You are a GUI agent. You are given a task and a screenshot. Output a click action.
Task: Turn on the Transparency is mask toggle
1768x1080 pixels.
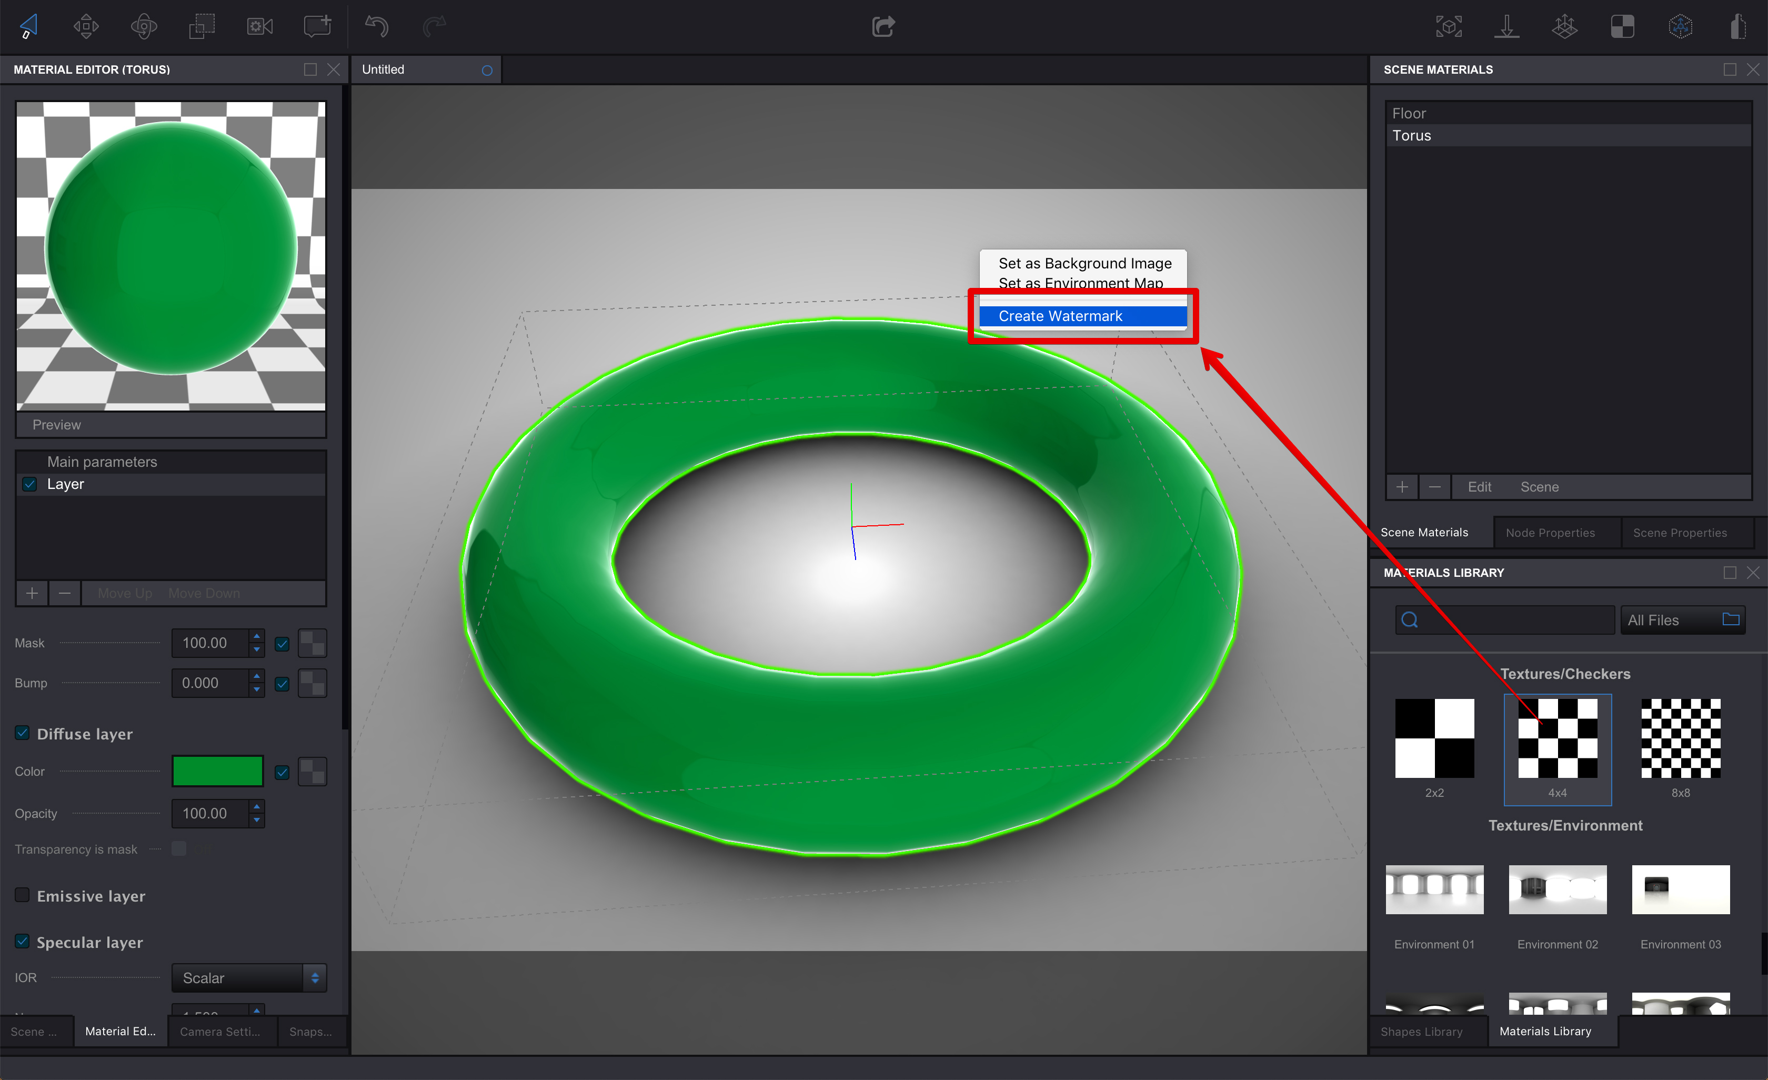click(x=179, y=848)
